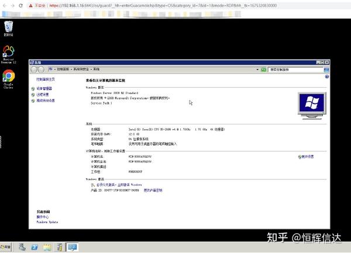Open help via the blue question mark
Image resolution: width=351 pixels, height=253 pixels.
pos(327,77)
